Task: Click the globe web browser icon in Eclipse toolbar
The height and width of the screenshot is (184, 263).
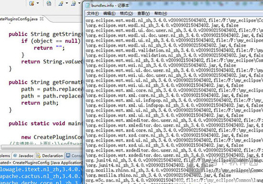Action: click(49, 3)
